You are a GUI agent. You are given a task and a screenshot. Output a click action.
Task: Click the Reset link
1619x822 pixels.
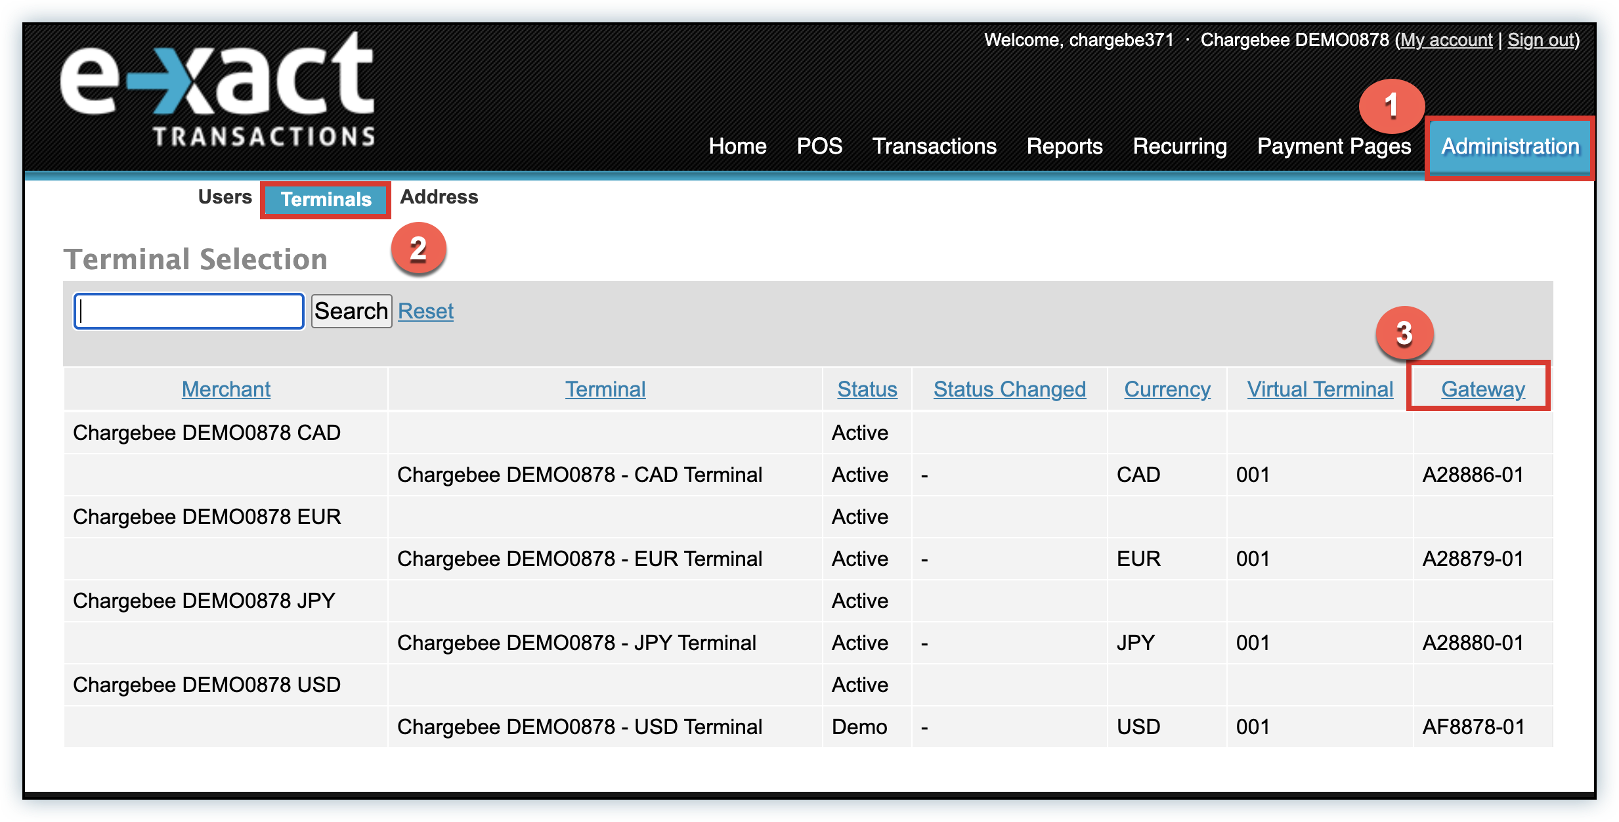(425, 311)
